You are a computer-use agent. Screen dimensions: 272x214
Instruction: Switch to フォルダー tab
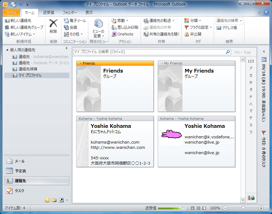click(70, 13)
